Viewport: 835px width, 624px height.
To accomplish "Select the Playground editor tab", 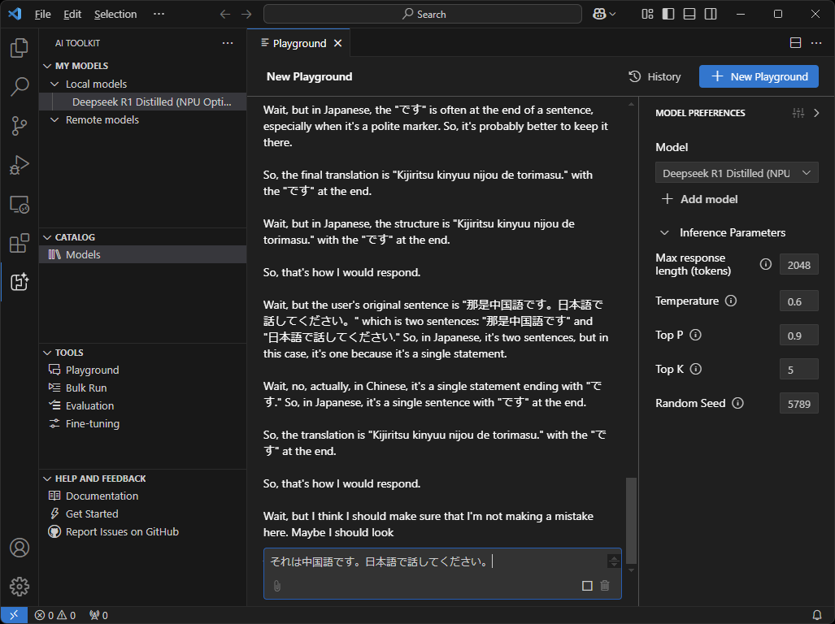I will [x=298, y=43].
